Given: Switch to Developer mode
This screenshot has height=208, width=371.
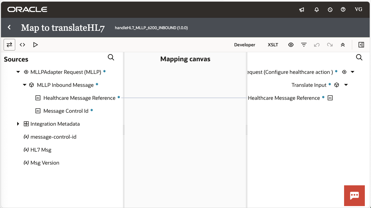Looking at the screenshot, I should click(x=245, y=45).
